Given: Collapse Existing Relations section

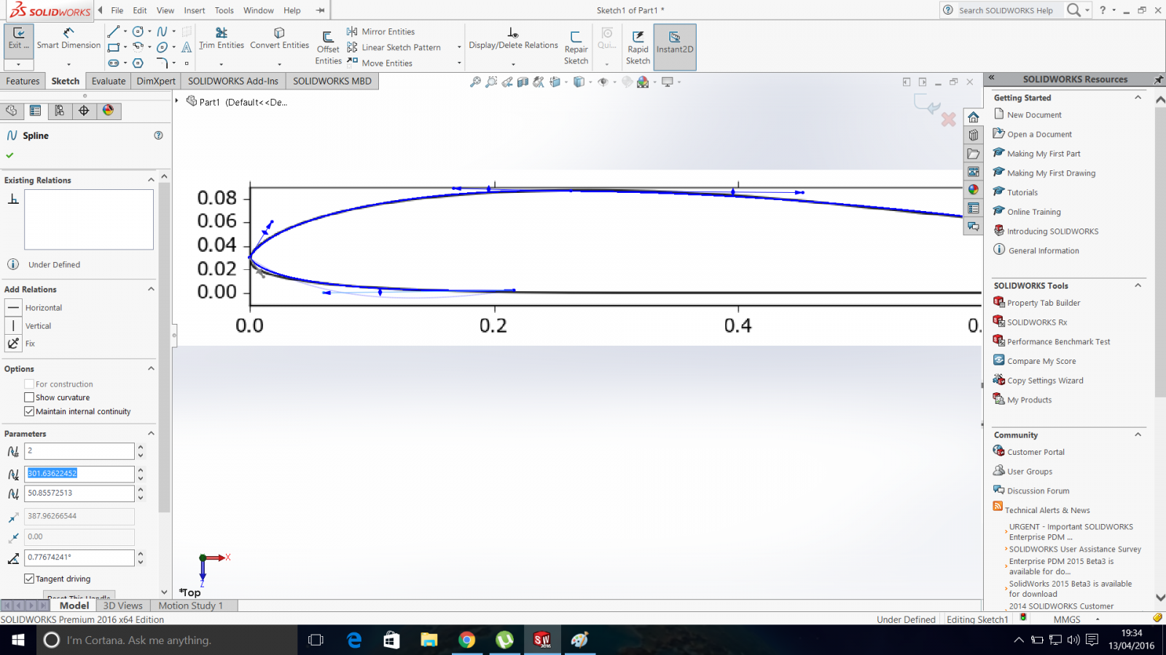Looking at the screenshot, I should point(151,180).
